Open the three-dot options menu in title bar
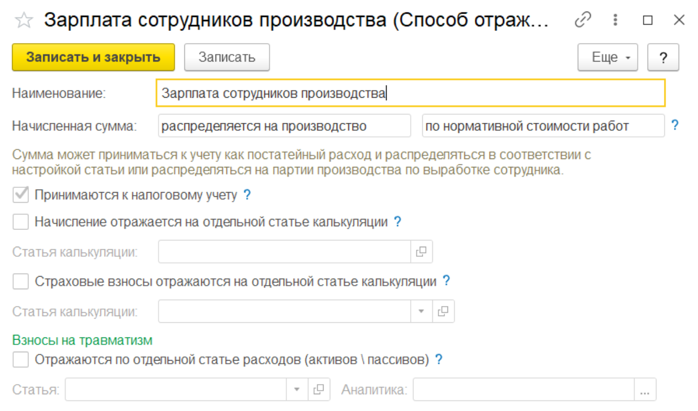 (615, 20)
